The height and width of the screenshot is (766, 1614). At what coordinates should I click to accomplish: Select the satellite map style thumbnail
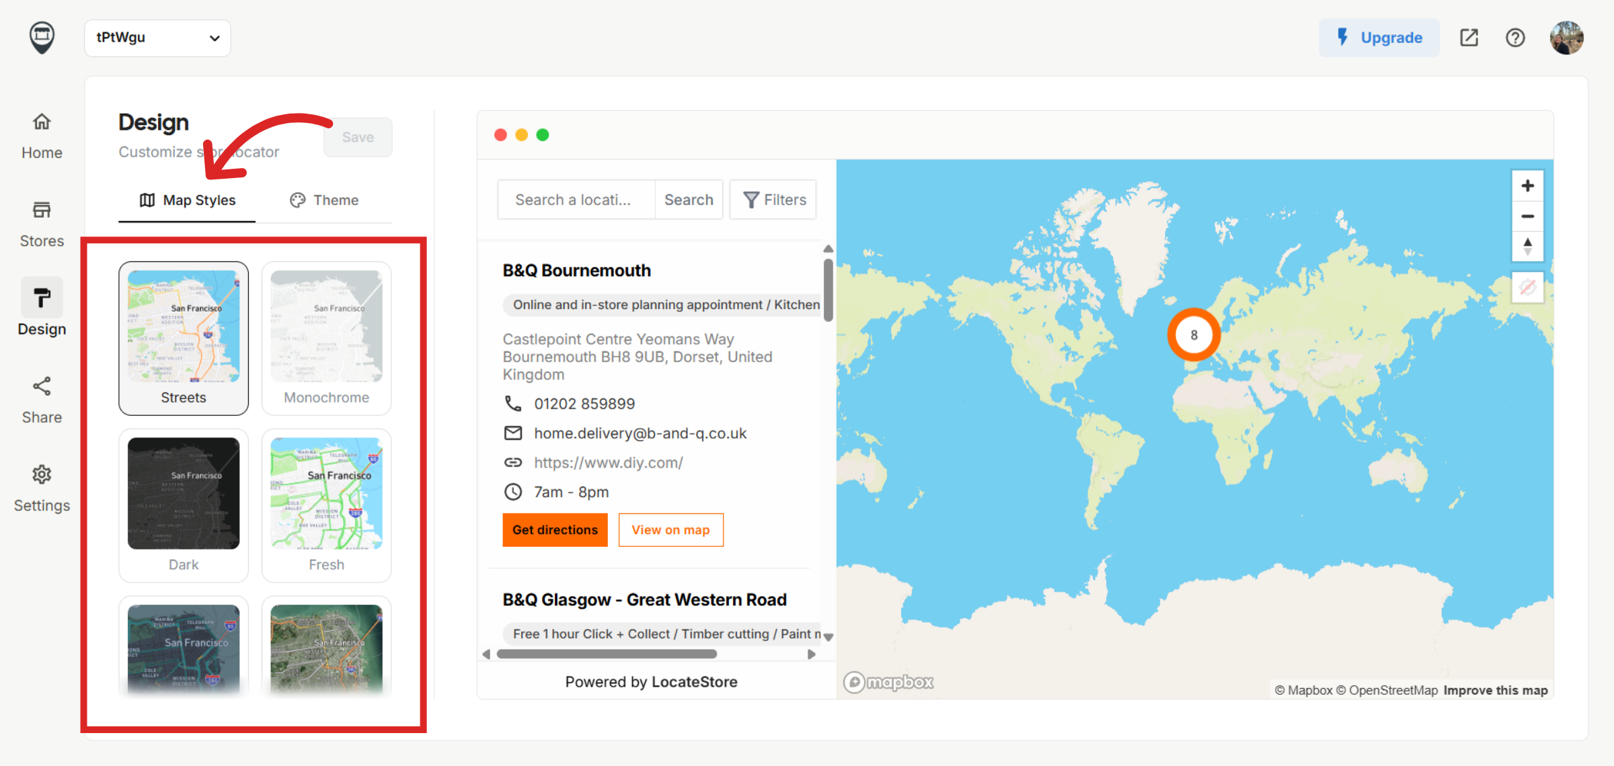pyautogui.click(x=327, y=648)
